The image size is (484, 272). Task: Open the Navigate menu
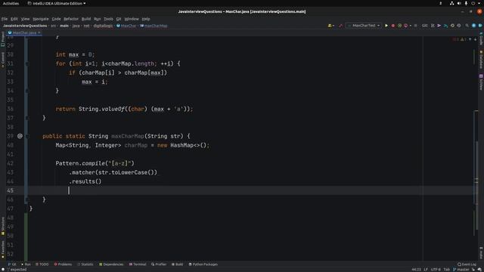[x=41, y=19]
